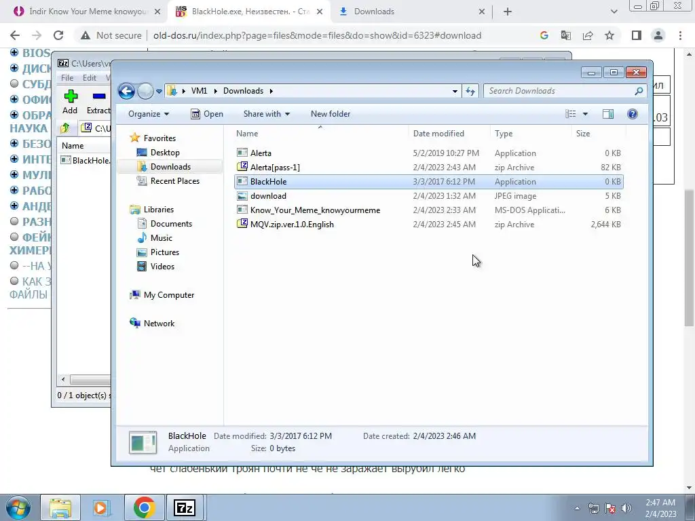The height and width of the screenshot is (521, 695).
Task: Sort by the Date modified column header
Action: click(x=449, y=134)
